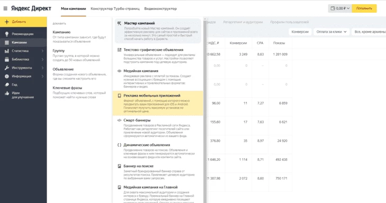The image size is (386, 203).
Task: Click the Инструменты wrench icon
Action: [7, 67]
